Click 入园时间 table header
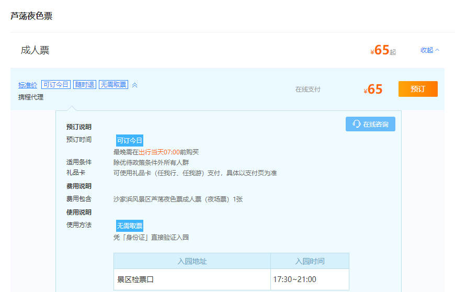This screenshot has height=292, width=455. (310, 261)
